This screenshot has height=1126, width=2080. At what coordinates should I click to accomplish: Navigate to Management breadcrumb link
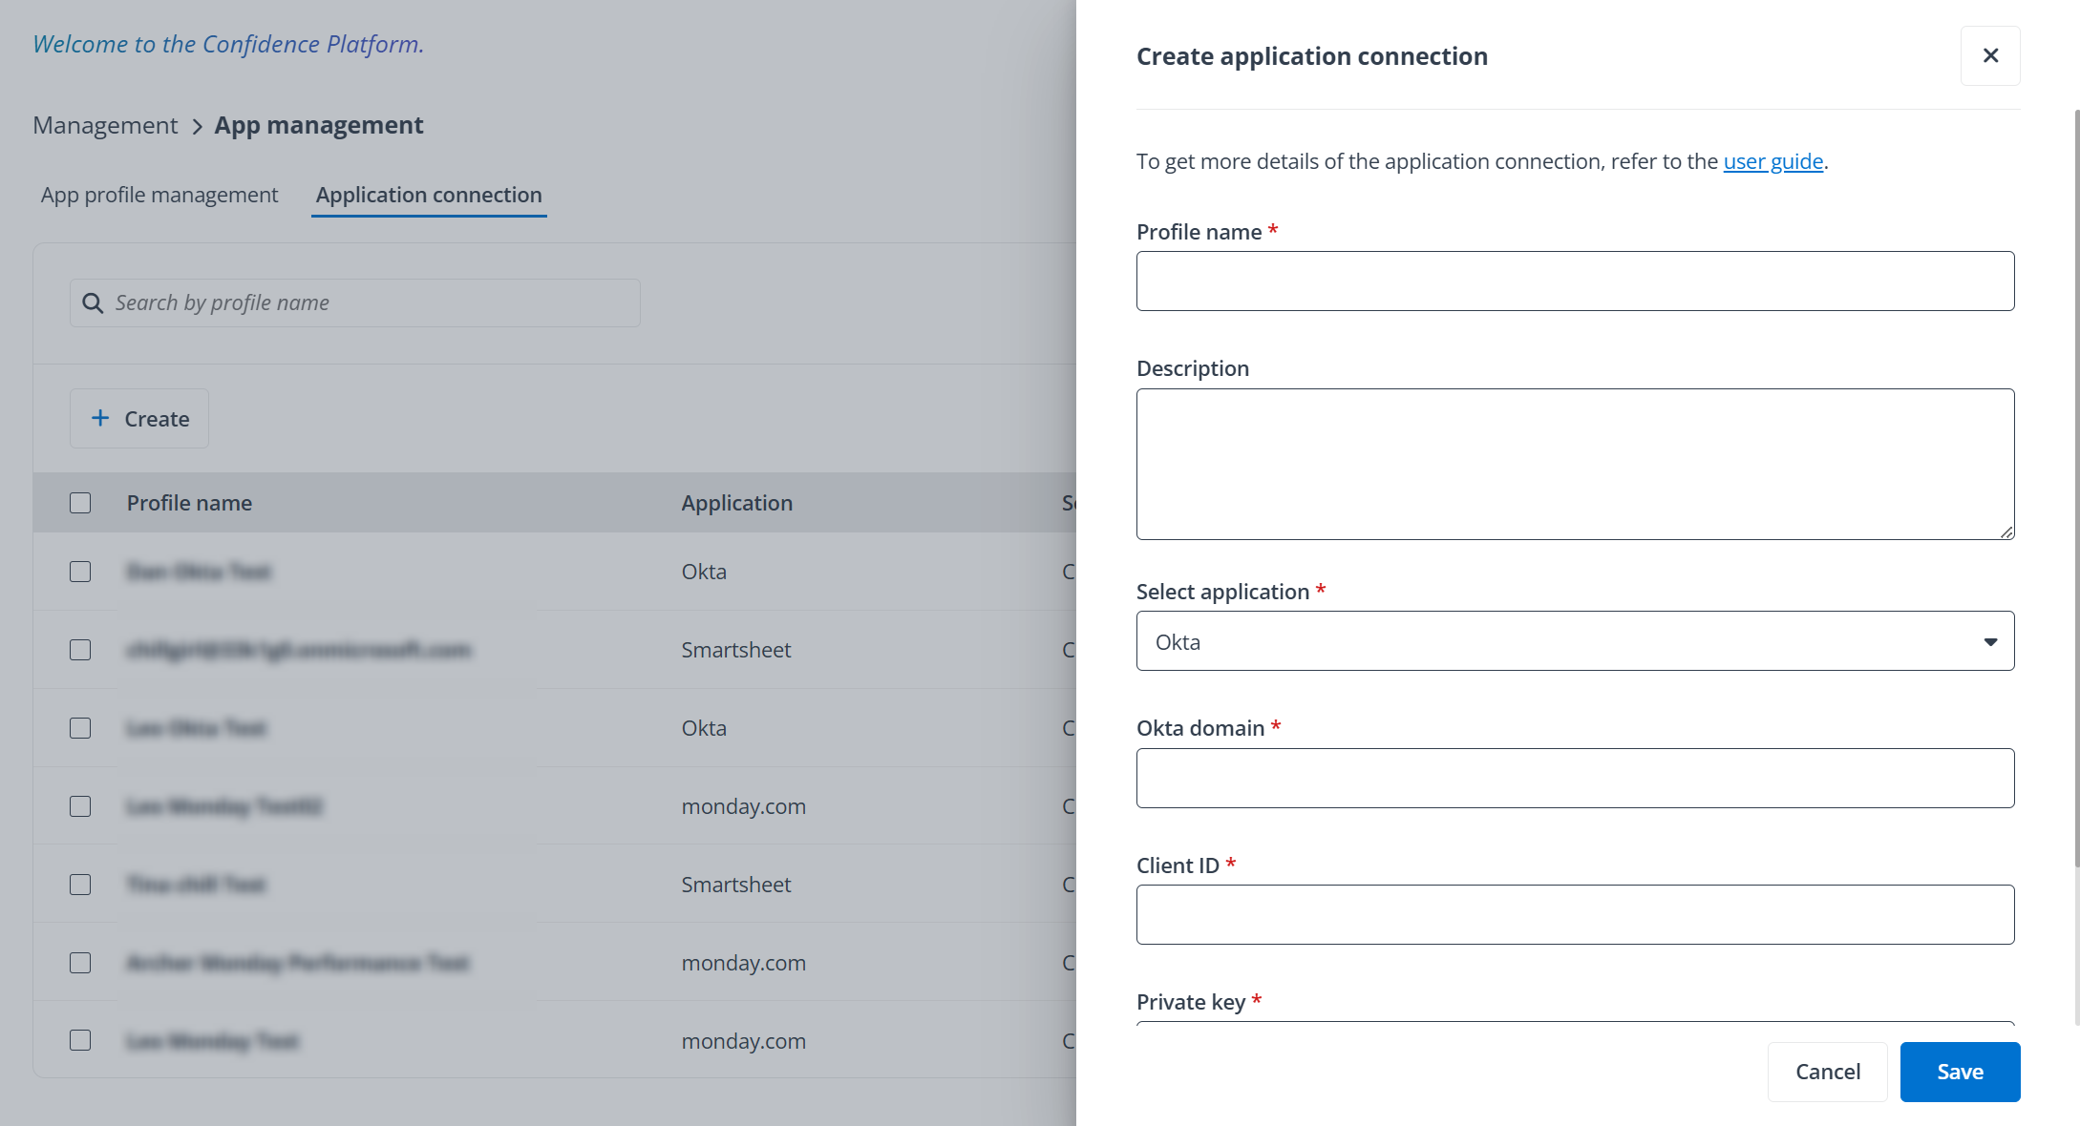pos(105,125)
